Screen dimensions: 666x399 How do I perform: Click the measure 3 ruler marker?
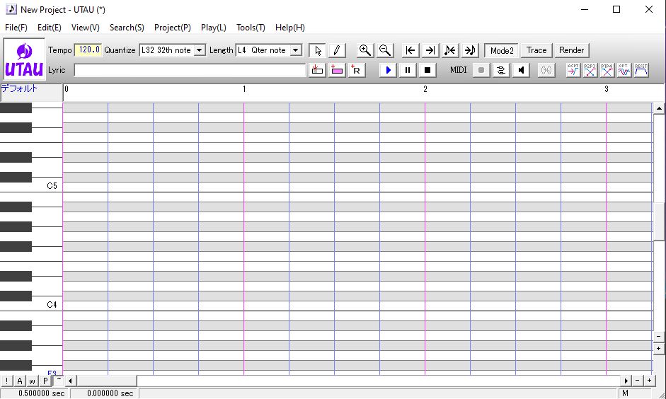pyautogui.click(x=607, y=89)
